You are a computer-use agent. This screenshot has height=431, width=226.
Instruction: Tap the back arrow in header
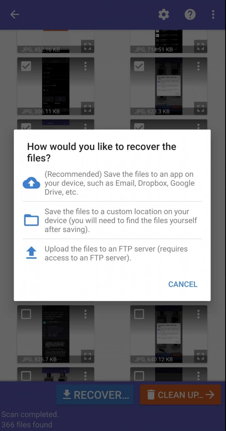coord(15,15)
